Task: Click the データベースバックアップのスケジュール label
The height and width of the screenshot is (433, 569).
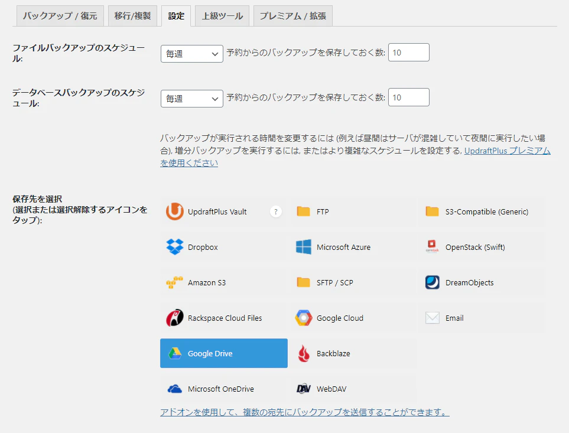Action: [79, 98]
